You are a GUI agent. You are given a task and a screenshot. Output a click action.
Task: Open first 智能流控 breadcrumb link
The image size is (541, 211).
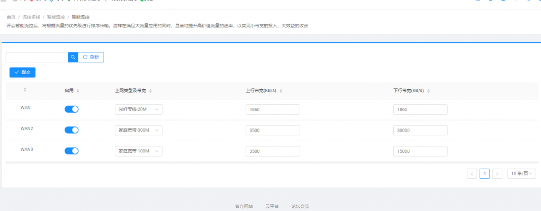tap(56, 17)
